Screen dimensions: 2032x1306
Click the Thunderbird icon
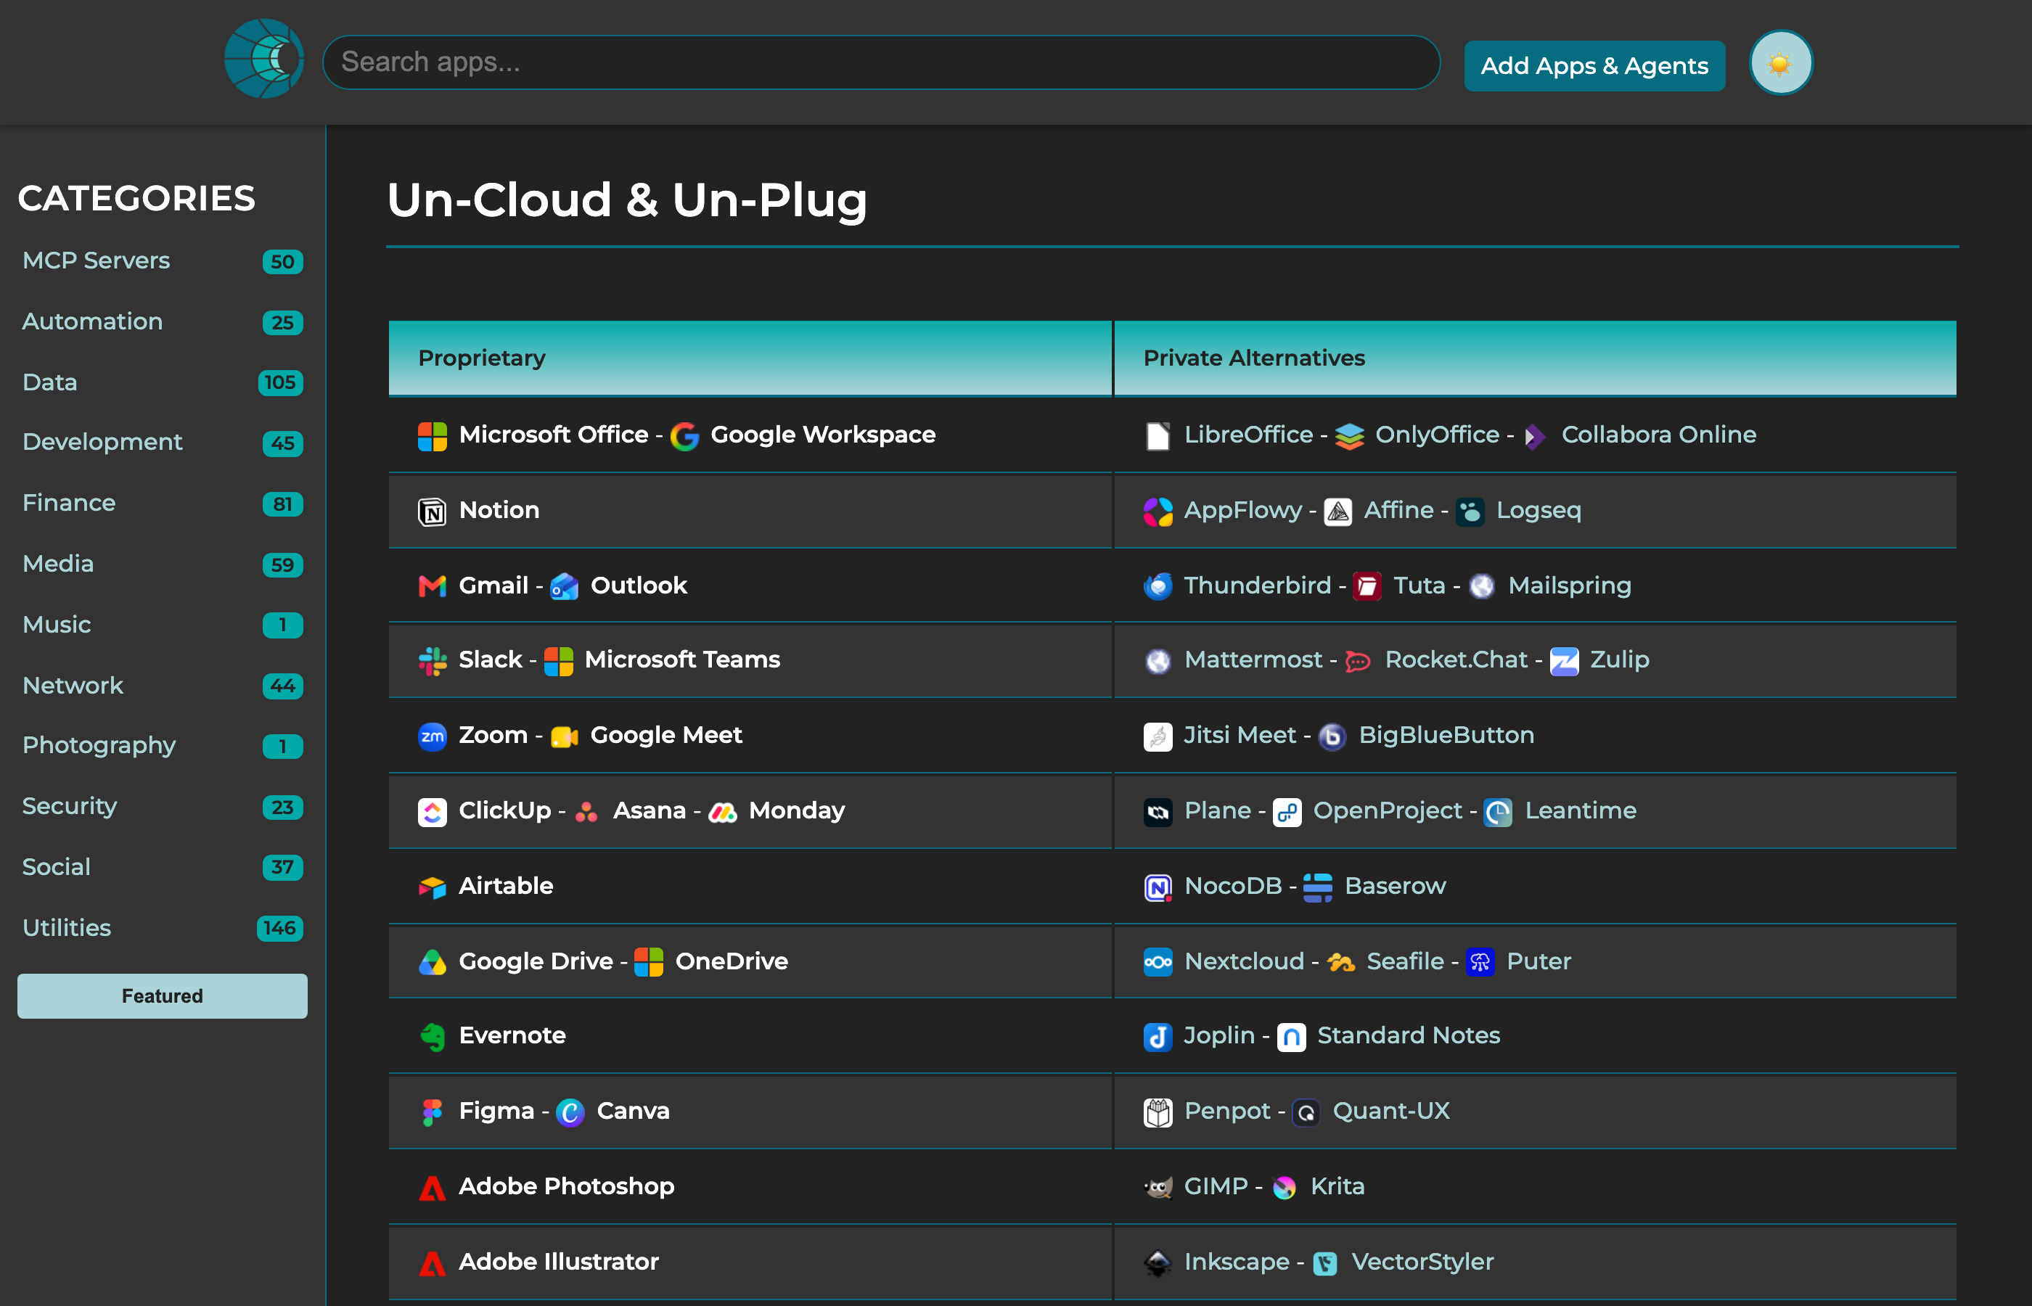[x=1158, y=586]
